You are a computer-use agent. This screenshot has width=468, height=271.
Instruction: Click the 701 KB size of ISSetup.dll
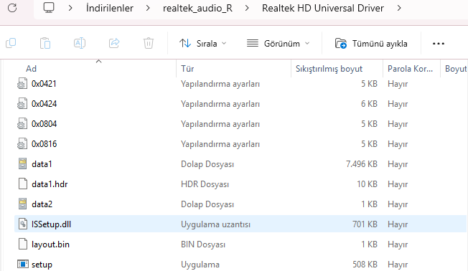click(365, 224)
